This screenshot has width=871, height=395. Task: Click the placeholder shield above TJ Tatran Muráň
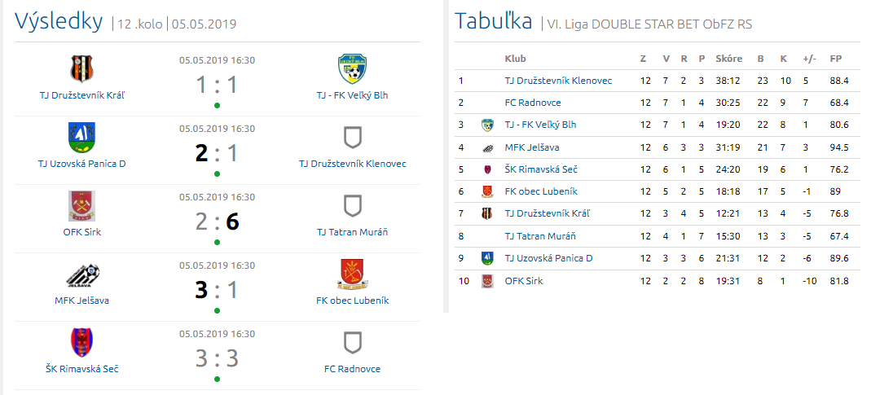tap(352, 205)
